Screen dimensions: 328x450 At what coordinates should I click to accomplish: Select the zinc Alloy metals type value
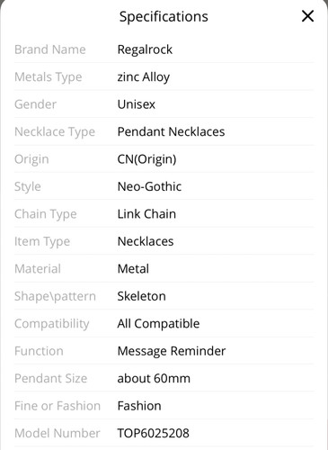tap(144, 77)
